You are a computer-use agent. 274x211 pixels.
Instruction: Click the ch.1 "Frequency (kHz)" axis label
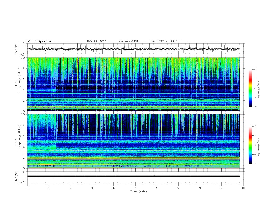19,80
